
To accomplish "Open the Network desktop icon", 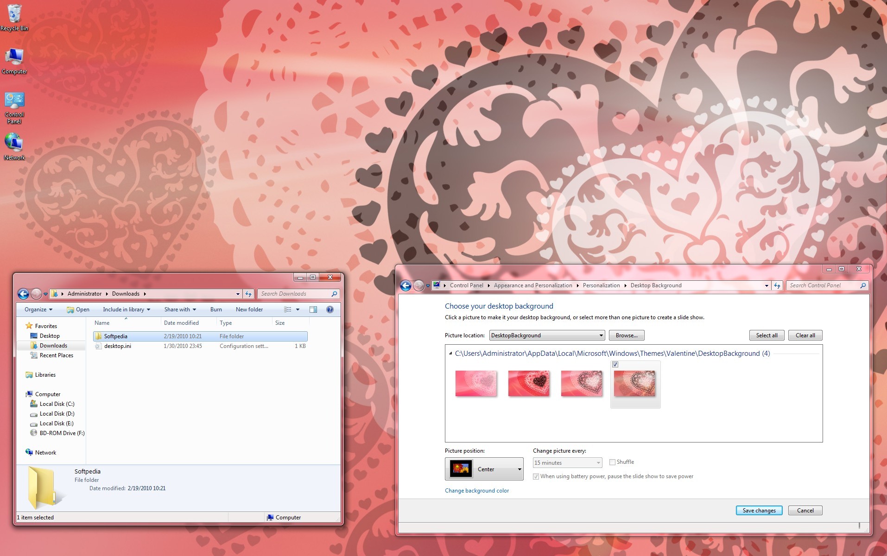I will point(14,146).
